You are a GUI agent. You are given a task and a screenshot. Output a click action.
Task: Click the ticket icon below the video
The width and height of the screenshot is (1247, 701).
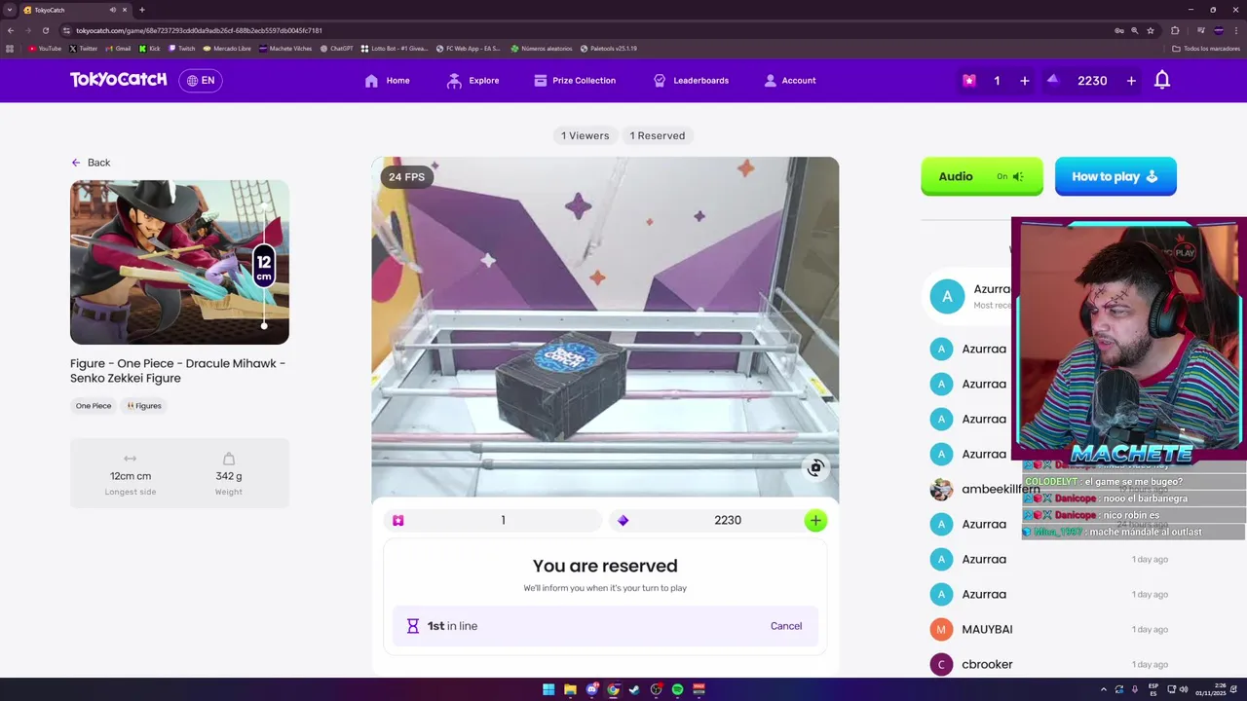398,521
